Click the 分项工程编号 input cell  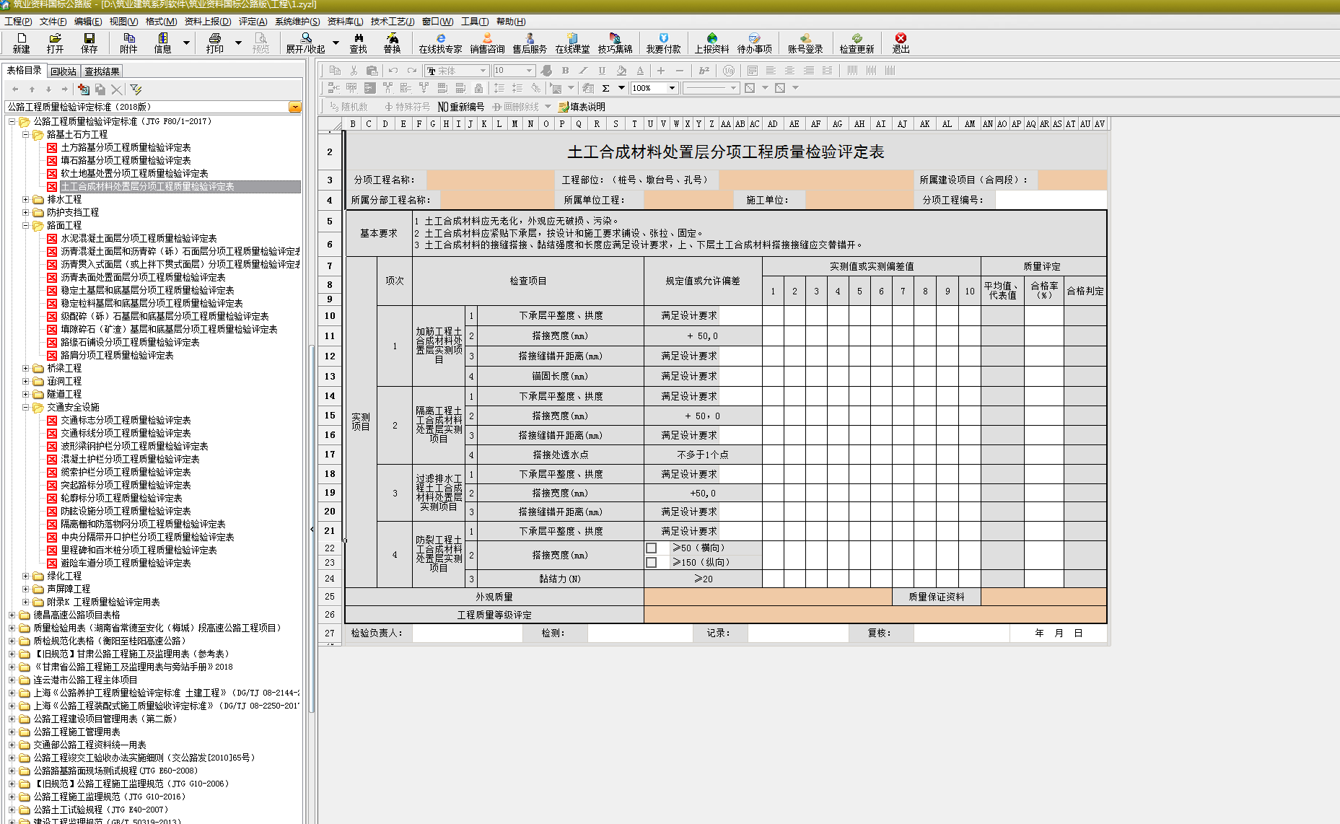click(x=1051, y=200)
